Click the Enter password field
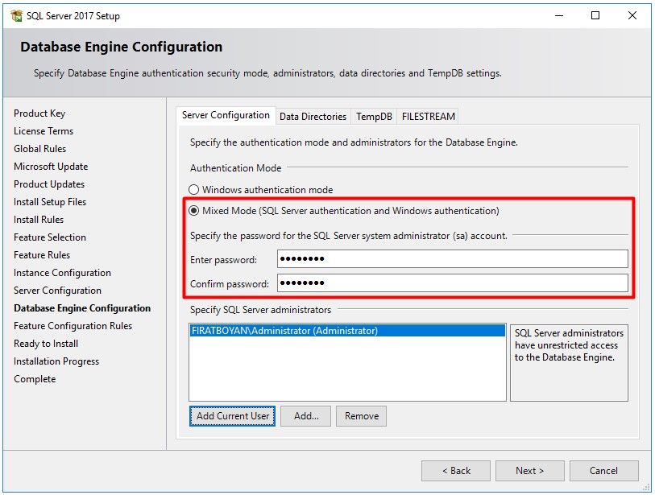This screenshot has width=655, height=495. [452, 259]
